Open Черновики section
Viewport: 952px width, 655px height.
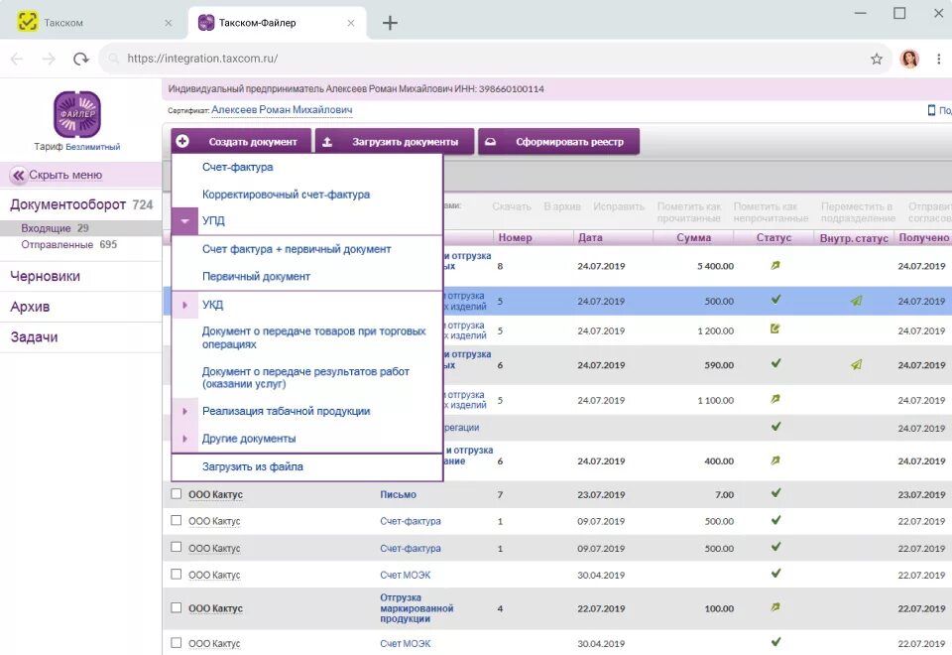click(x=45, y=277)
